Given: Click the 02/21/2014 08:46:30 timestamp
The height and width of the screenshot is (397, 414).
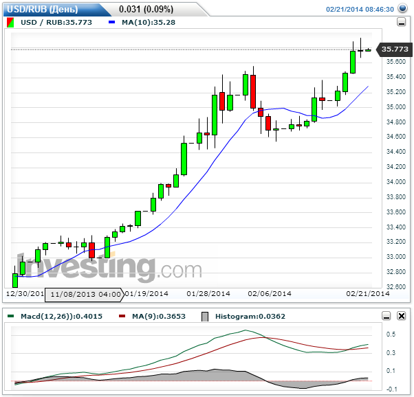Looking at the screenshot, I should click(369, 10).
